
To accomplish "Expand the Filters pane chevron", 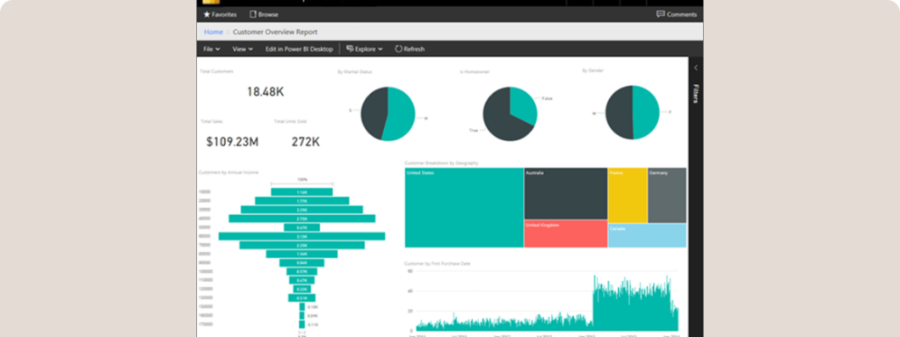I will pyautogui.click(x=696, y=68).
